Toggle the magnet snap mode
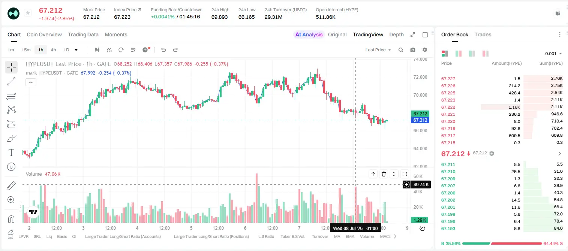Screen dimensions: 568x251 click(x=11, y=219)
